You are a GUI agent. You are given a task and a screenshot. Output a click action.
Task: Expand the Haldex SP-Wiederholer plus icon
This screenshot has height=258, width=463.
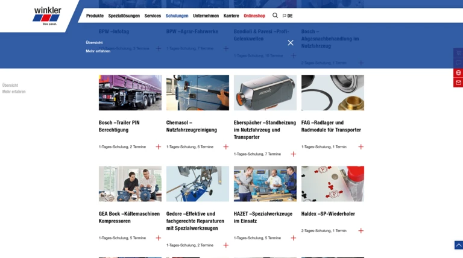[361, 231]
